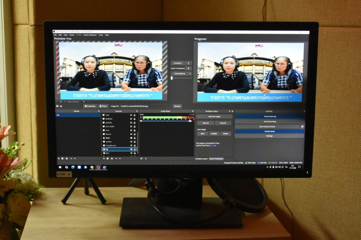
Task: Click the Stop Streaming button
Action: [269, 116]
